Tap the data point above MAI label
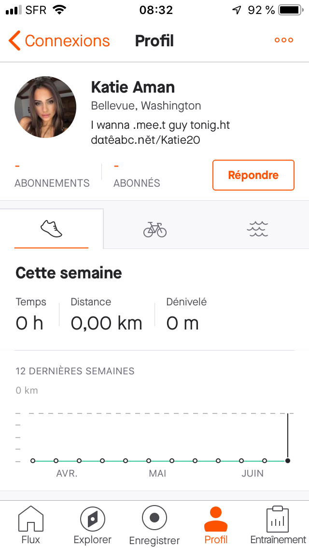The width and height of the screenshot is (309, 548). pos(149,461)
